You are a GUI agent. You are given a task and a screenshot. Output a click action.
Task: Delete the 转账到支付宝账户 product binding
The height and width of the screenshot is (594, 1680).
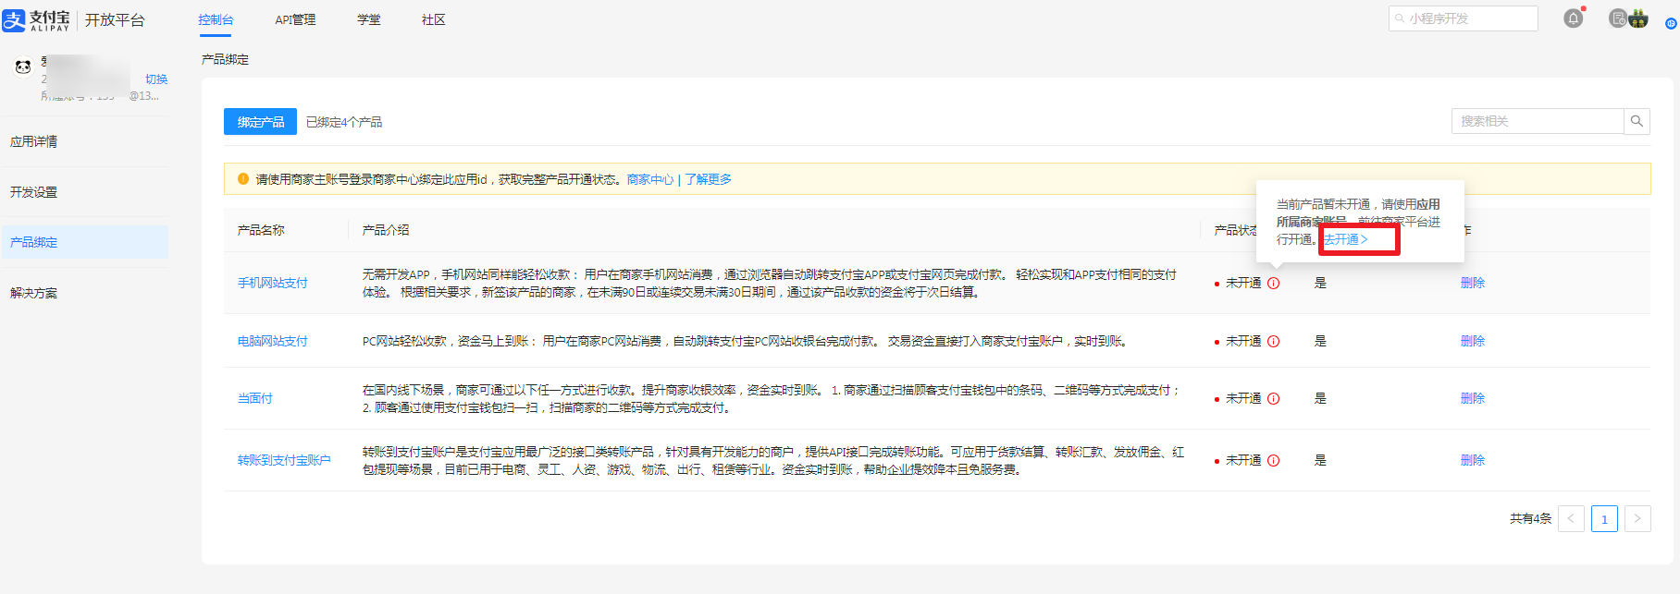(1473, 460)
